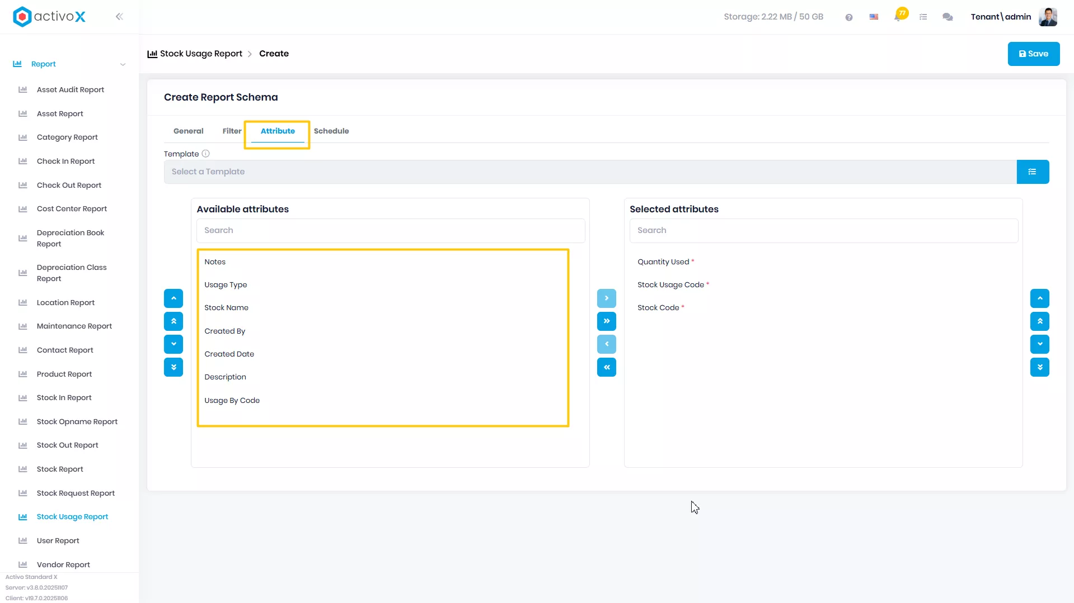Click the Save button

[1034, 54]
